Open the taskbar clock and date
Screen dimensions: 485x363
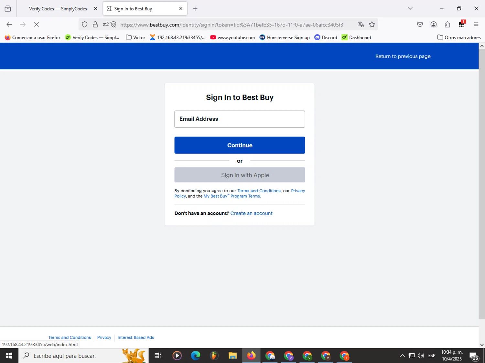pos(452,356)
